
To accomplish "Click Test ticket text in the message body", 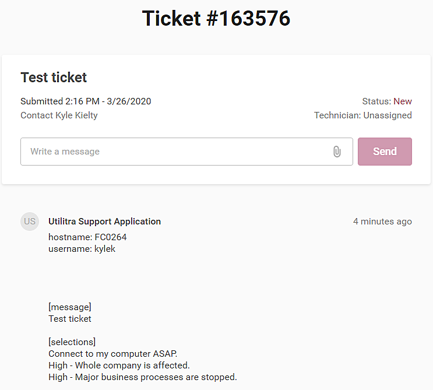I will pyautogui.click(x=70, y=319).
